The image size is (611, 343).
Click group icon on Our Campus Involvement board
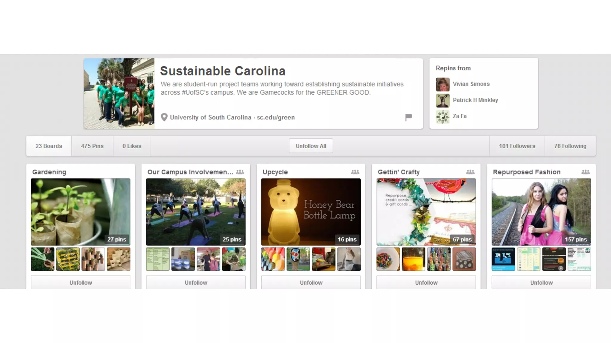(x=240, y=172)
